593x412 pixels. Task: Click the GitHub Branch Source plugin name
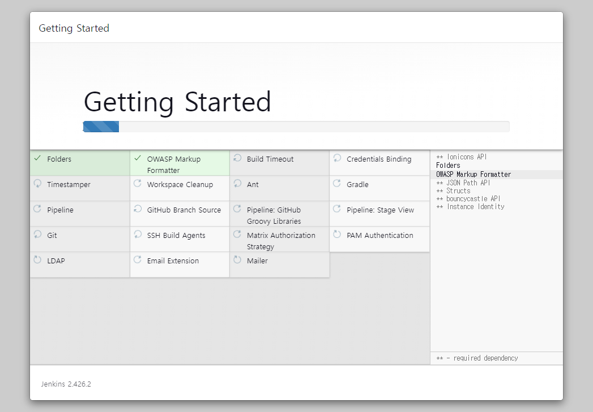(x=184, y=210)
